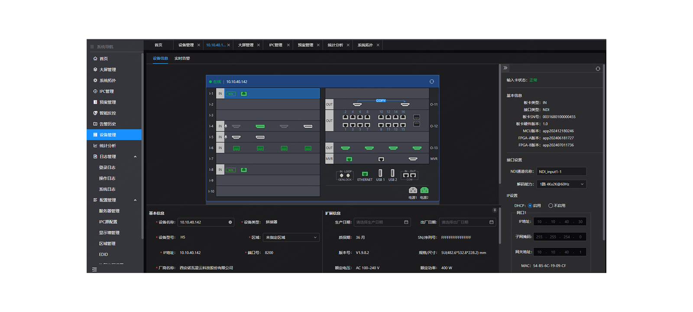This screenshot has height=312, width=693.
Task: Open the 大屏管理 top tab
Action: coord(246,45)
